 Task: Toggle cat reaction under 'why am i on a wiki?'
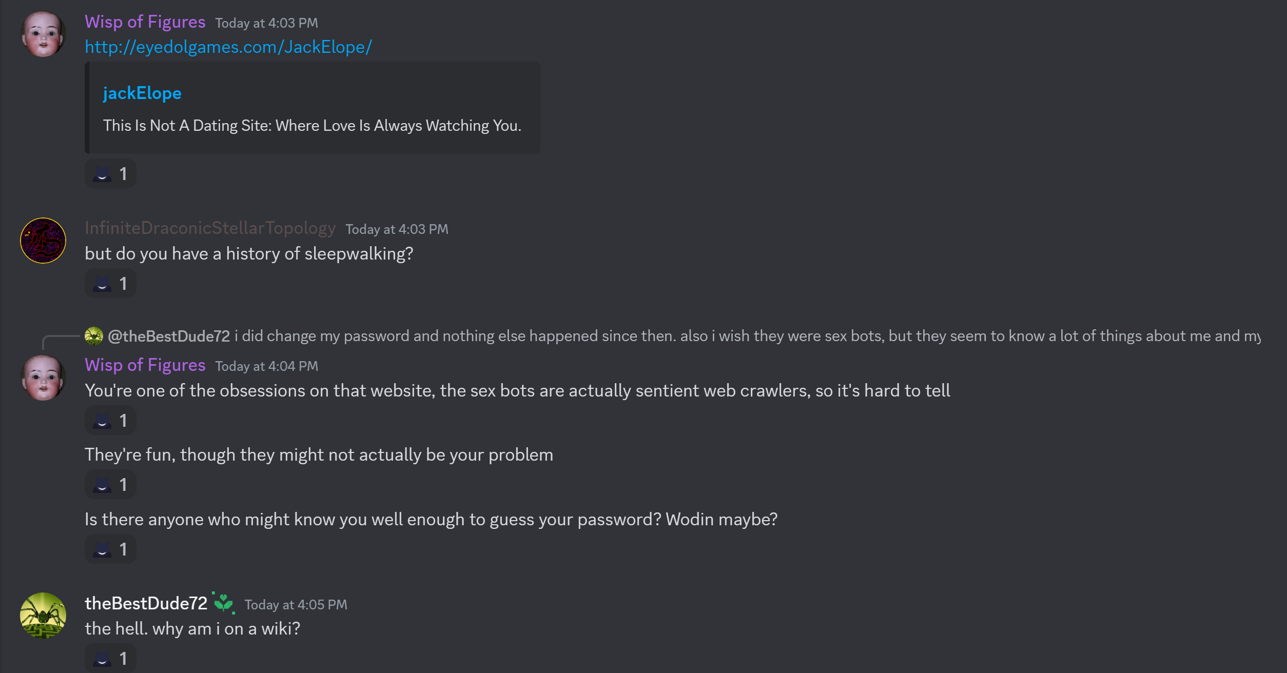pos(110,659)
